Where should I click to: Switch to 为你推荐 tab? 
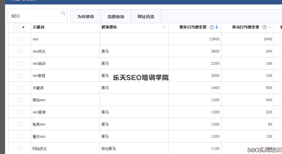[x=85, y=17]
